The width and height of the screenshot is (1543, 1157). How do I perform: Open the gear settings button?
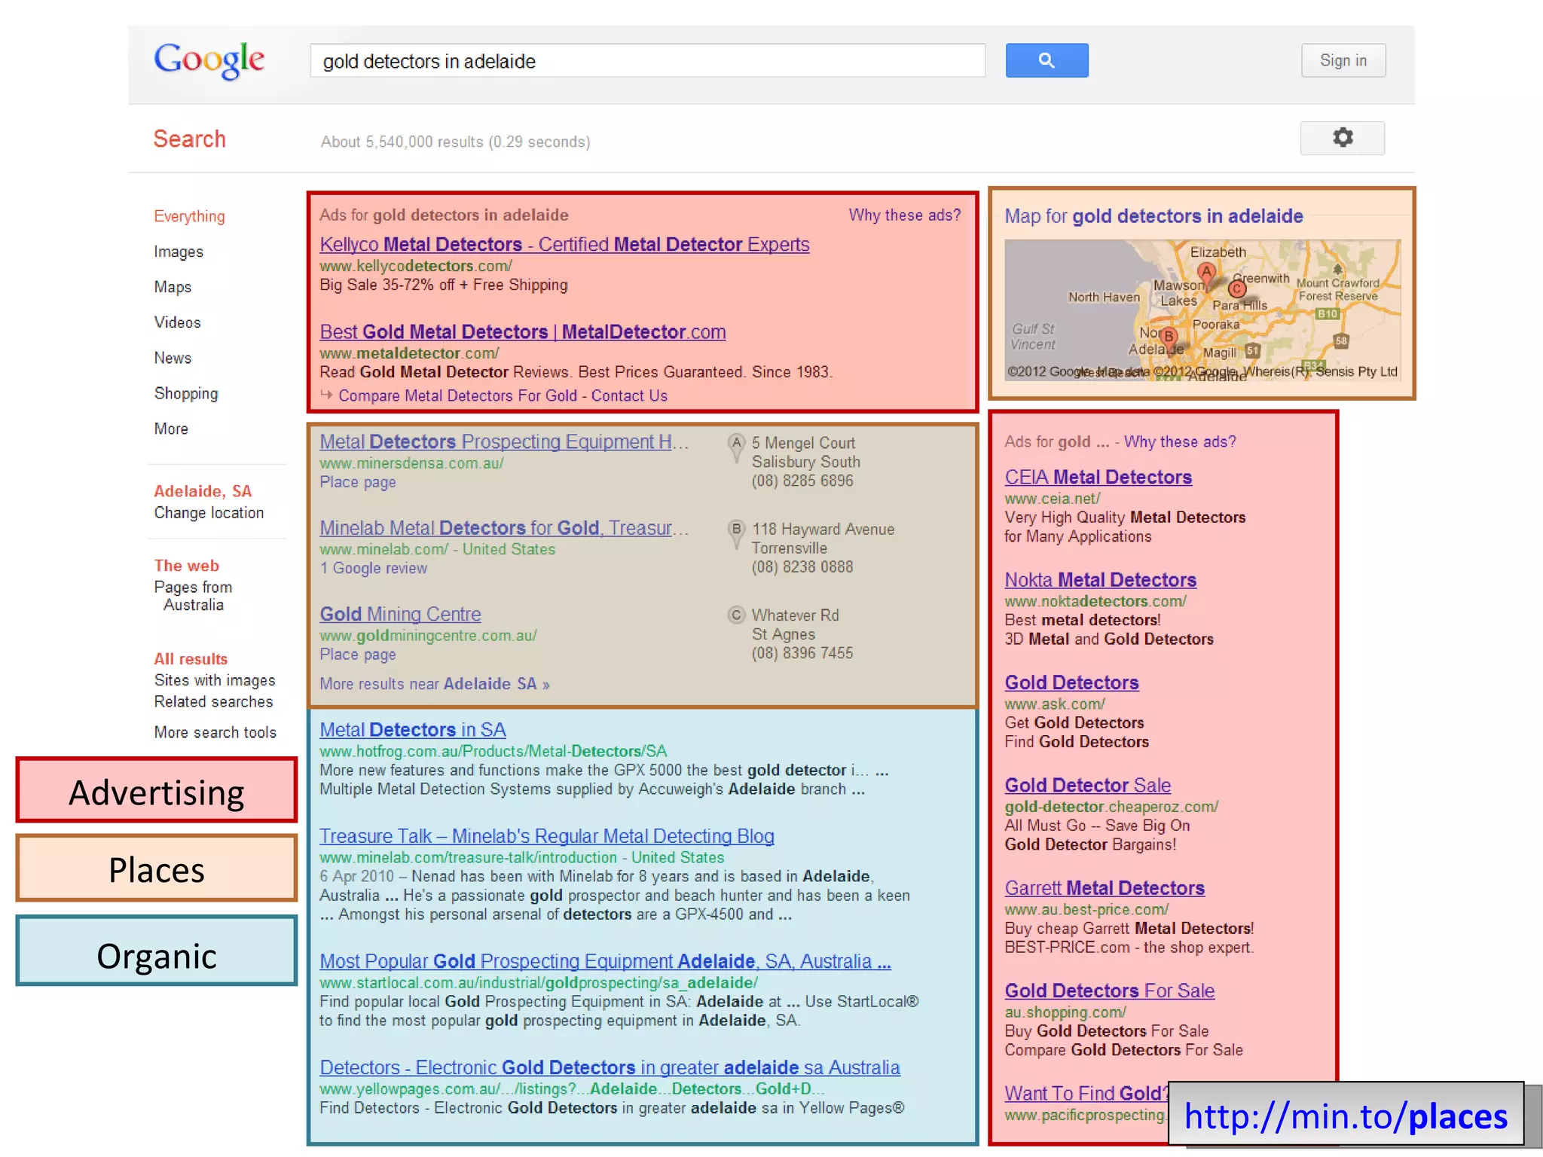coord(1342,138)
